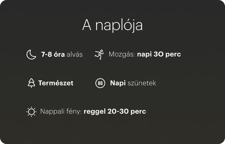Click the "Mozgás:" label

click(x=122, y=54)
